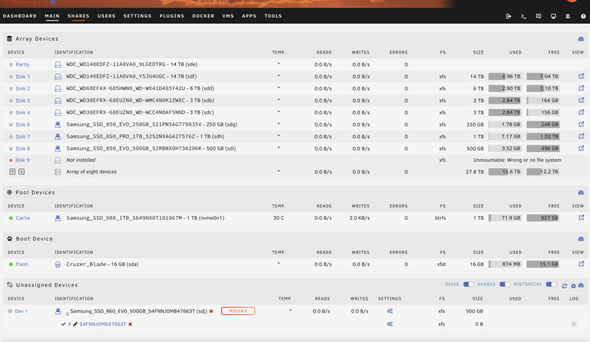Open the Docker menu tab
The height and width of the screenshot is (342, 590).
click(x=203, y=16)
